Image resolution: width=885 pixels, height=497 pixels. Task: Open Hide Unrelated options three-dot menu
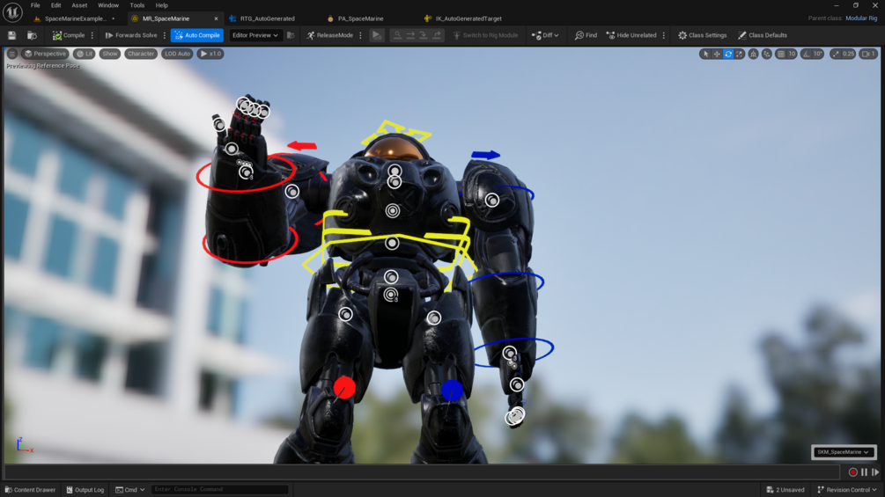pos(664,35)
